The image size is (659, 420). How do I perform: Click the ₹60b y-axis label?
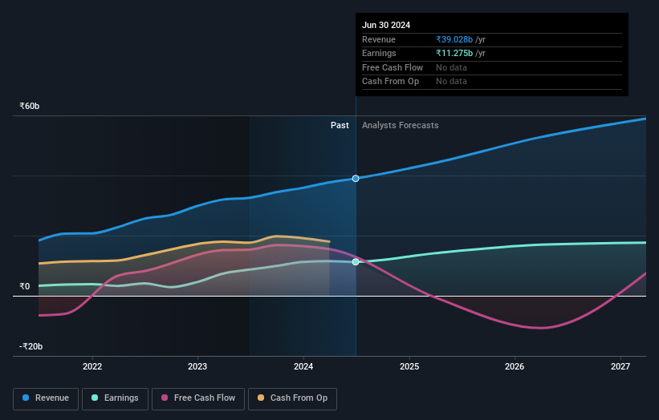30,106
